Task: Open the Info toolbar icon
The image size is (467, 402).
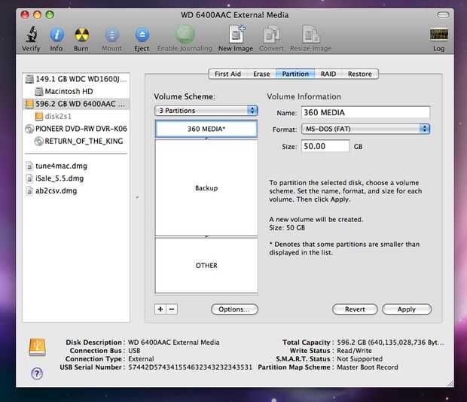Action: coord(56,35)
